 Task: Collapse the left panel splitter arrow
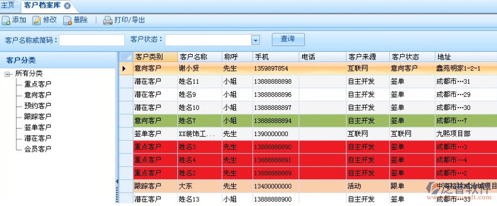tap(117, 181)
